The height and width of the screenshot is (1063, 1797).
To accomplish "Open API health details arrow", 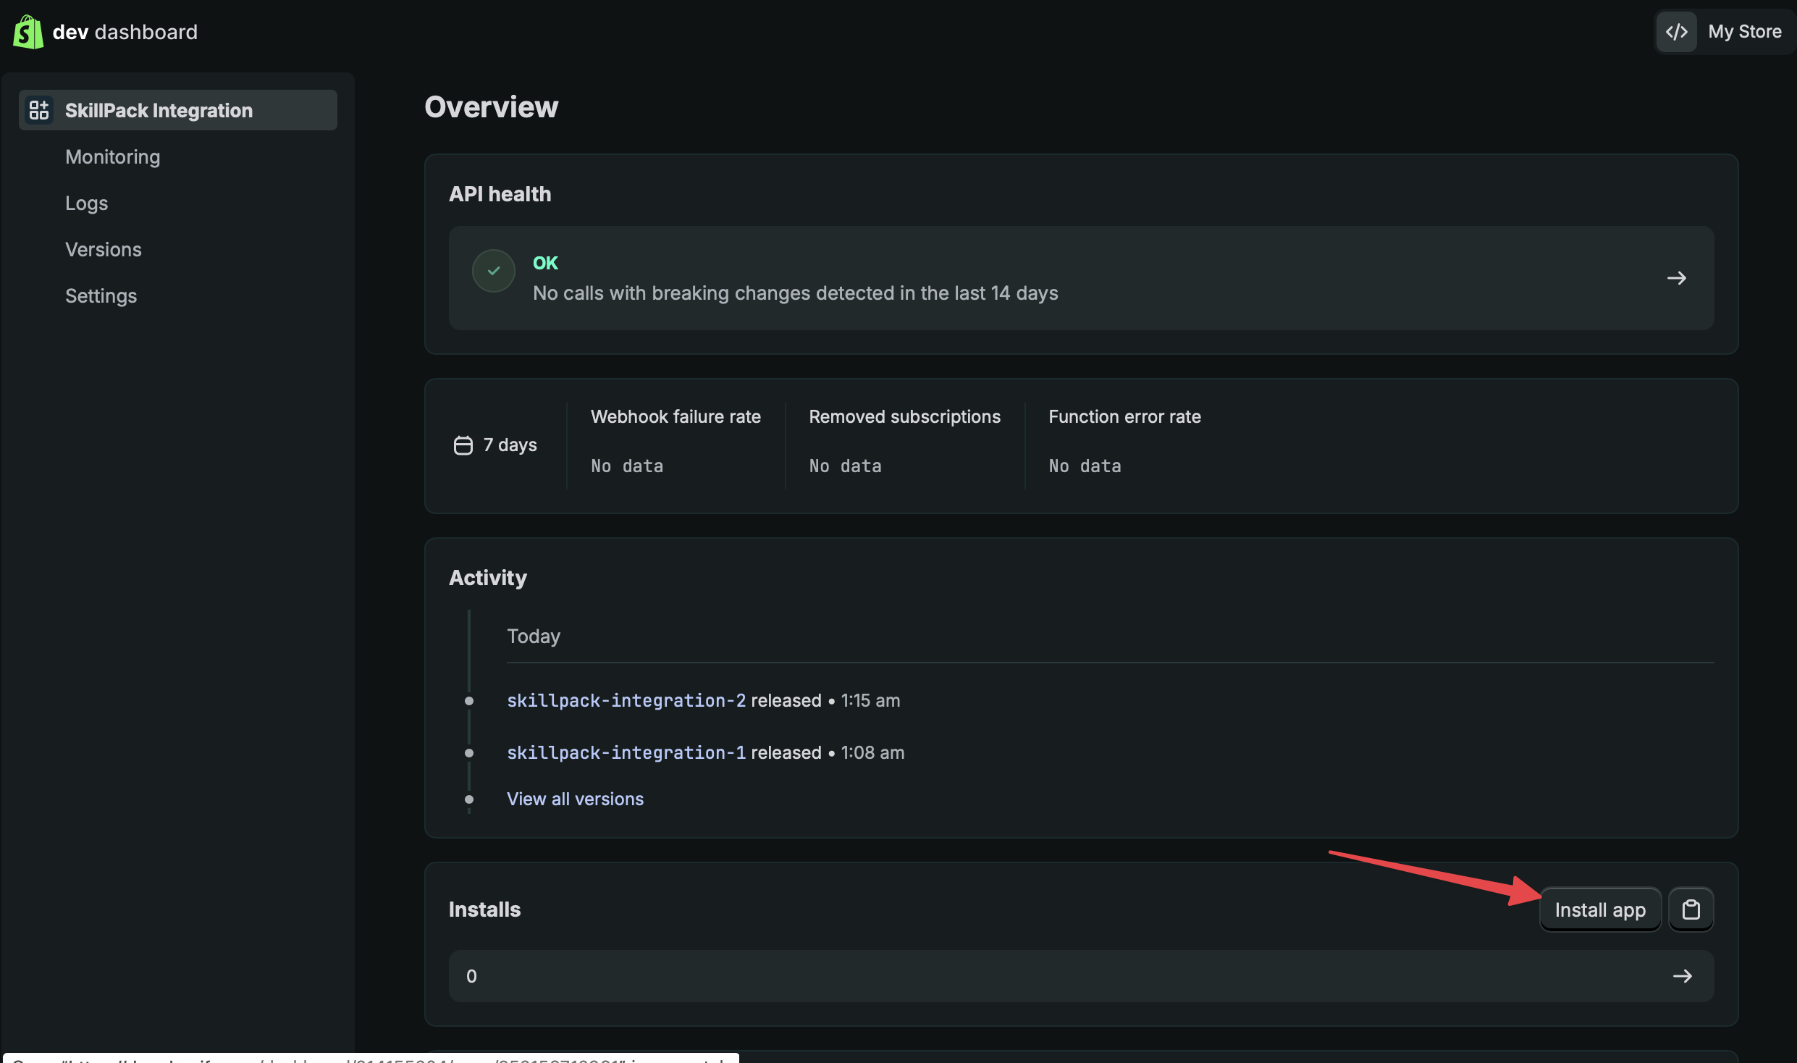I will point(1677,278).
